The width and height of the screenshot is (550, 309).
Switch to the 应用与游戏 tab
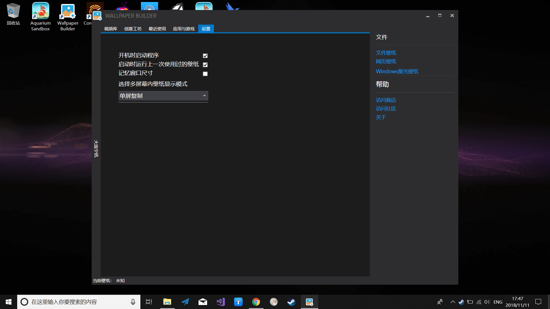coord(183,29)
